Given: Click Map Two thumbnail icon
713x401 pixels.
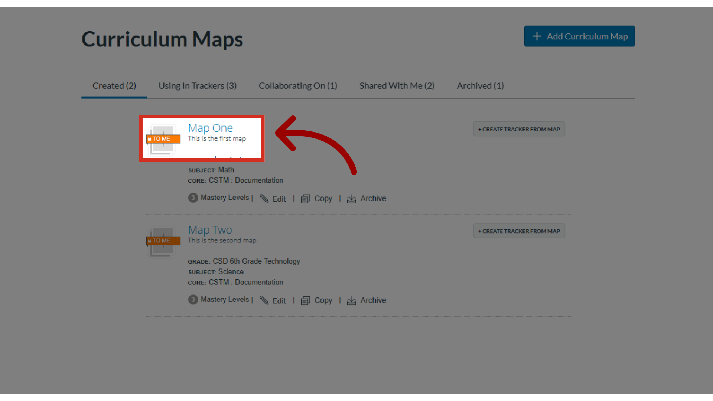Looking at the screenshot, I should pyautogui.click(x=163, y=242).
